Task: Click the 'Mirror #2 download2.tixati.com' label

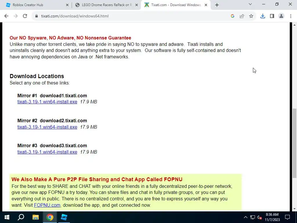Action: [52, 121]
